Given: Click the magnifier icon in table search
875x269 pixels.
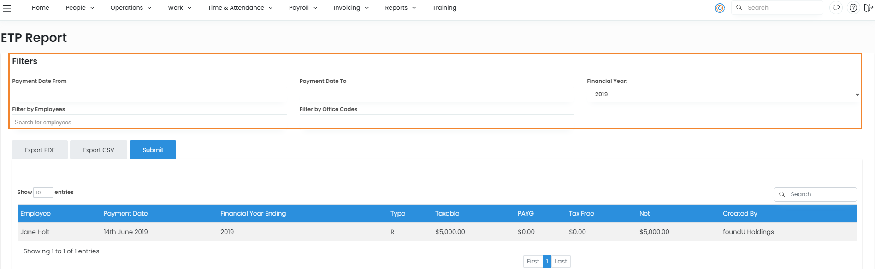Looking at the screenshot, I should 782,194.
